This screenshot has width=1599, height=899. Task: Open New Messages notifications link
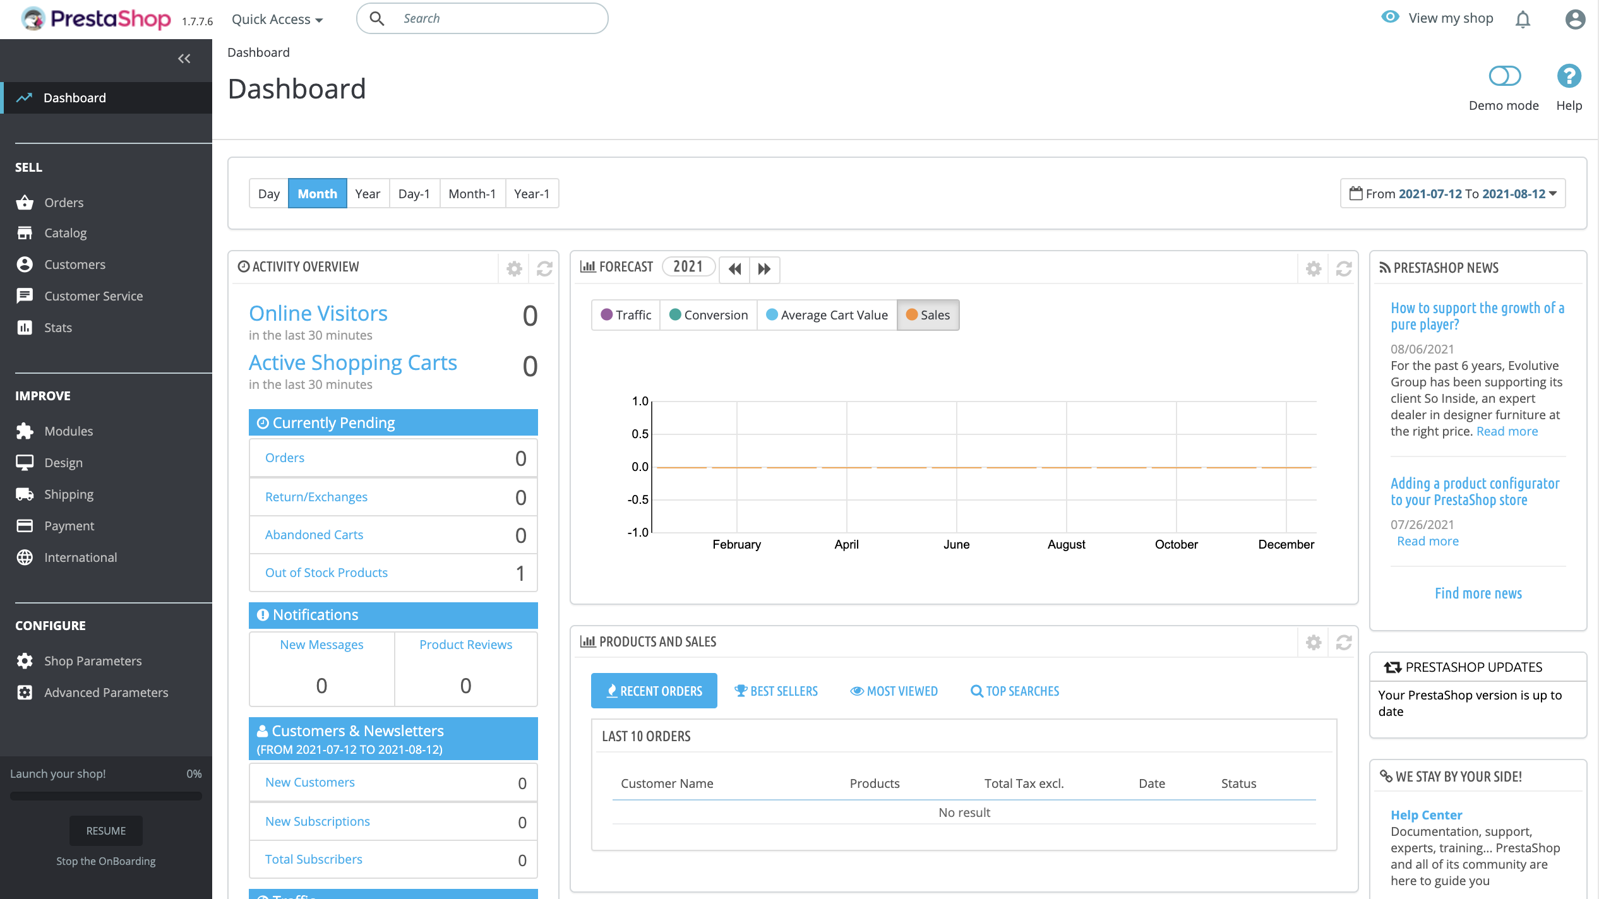pos(321,645)
